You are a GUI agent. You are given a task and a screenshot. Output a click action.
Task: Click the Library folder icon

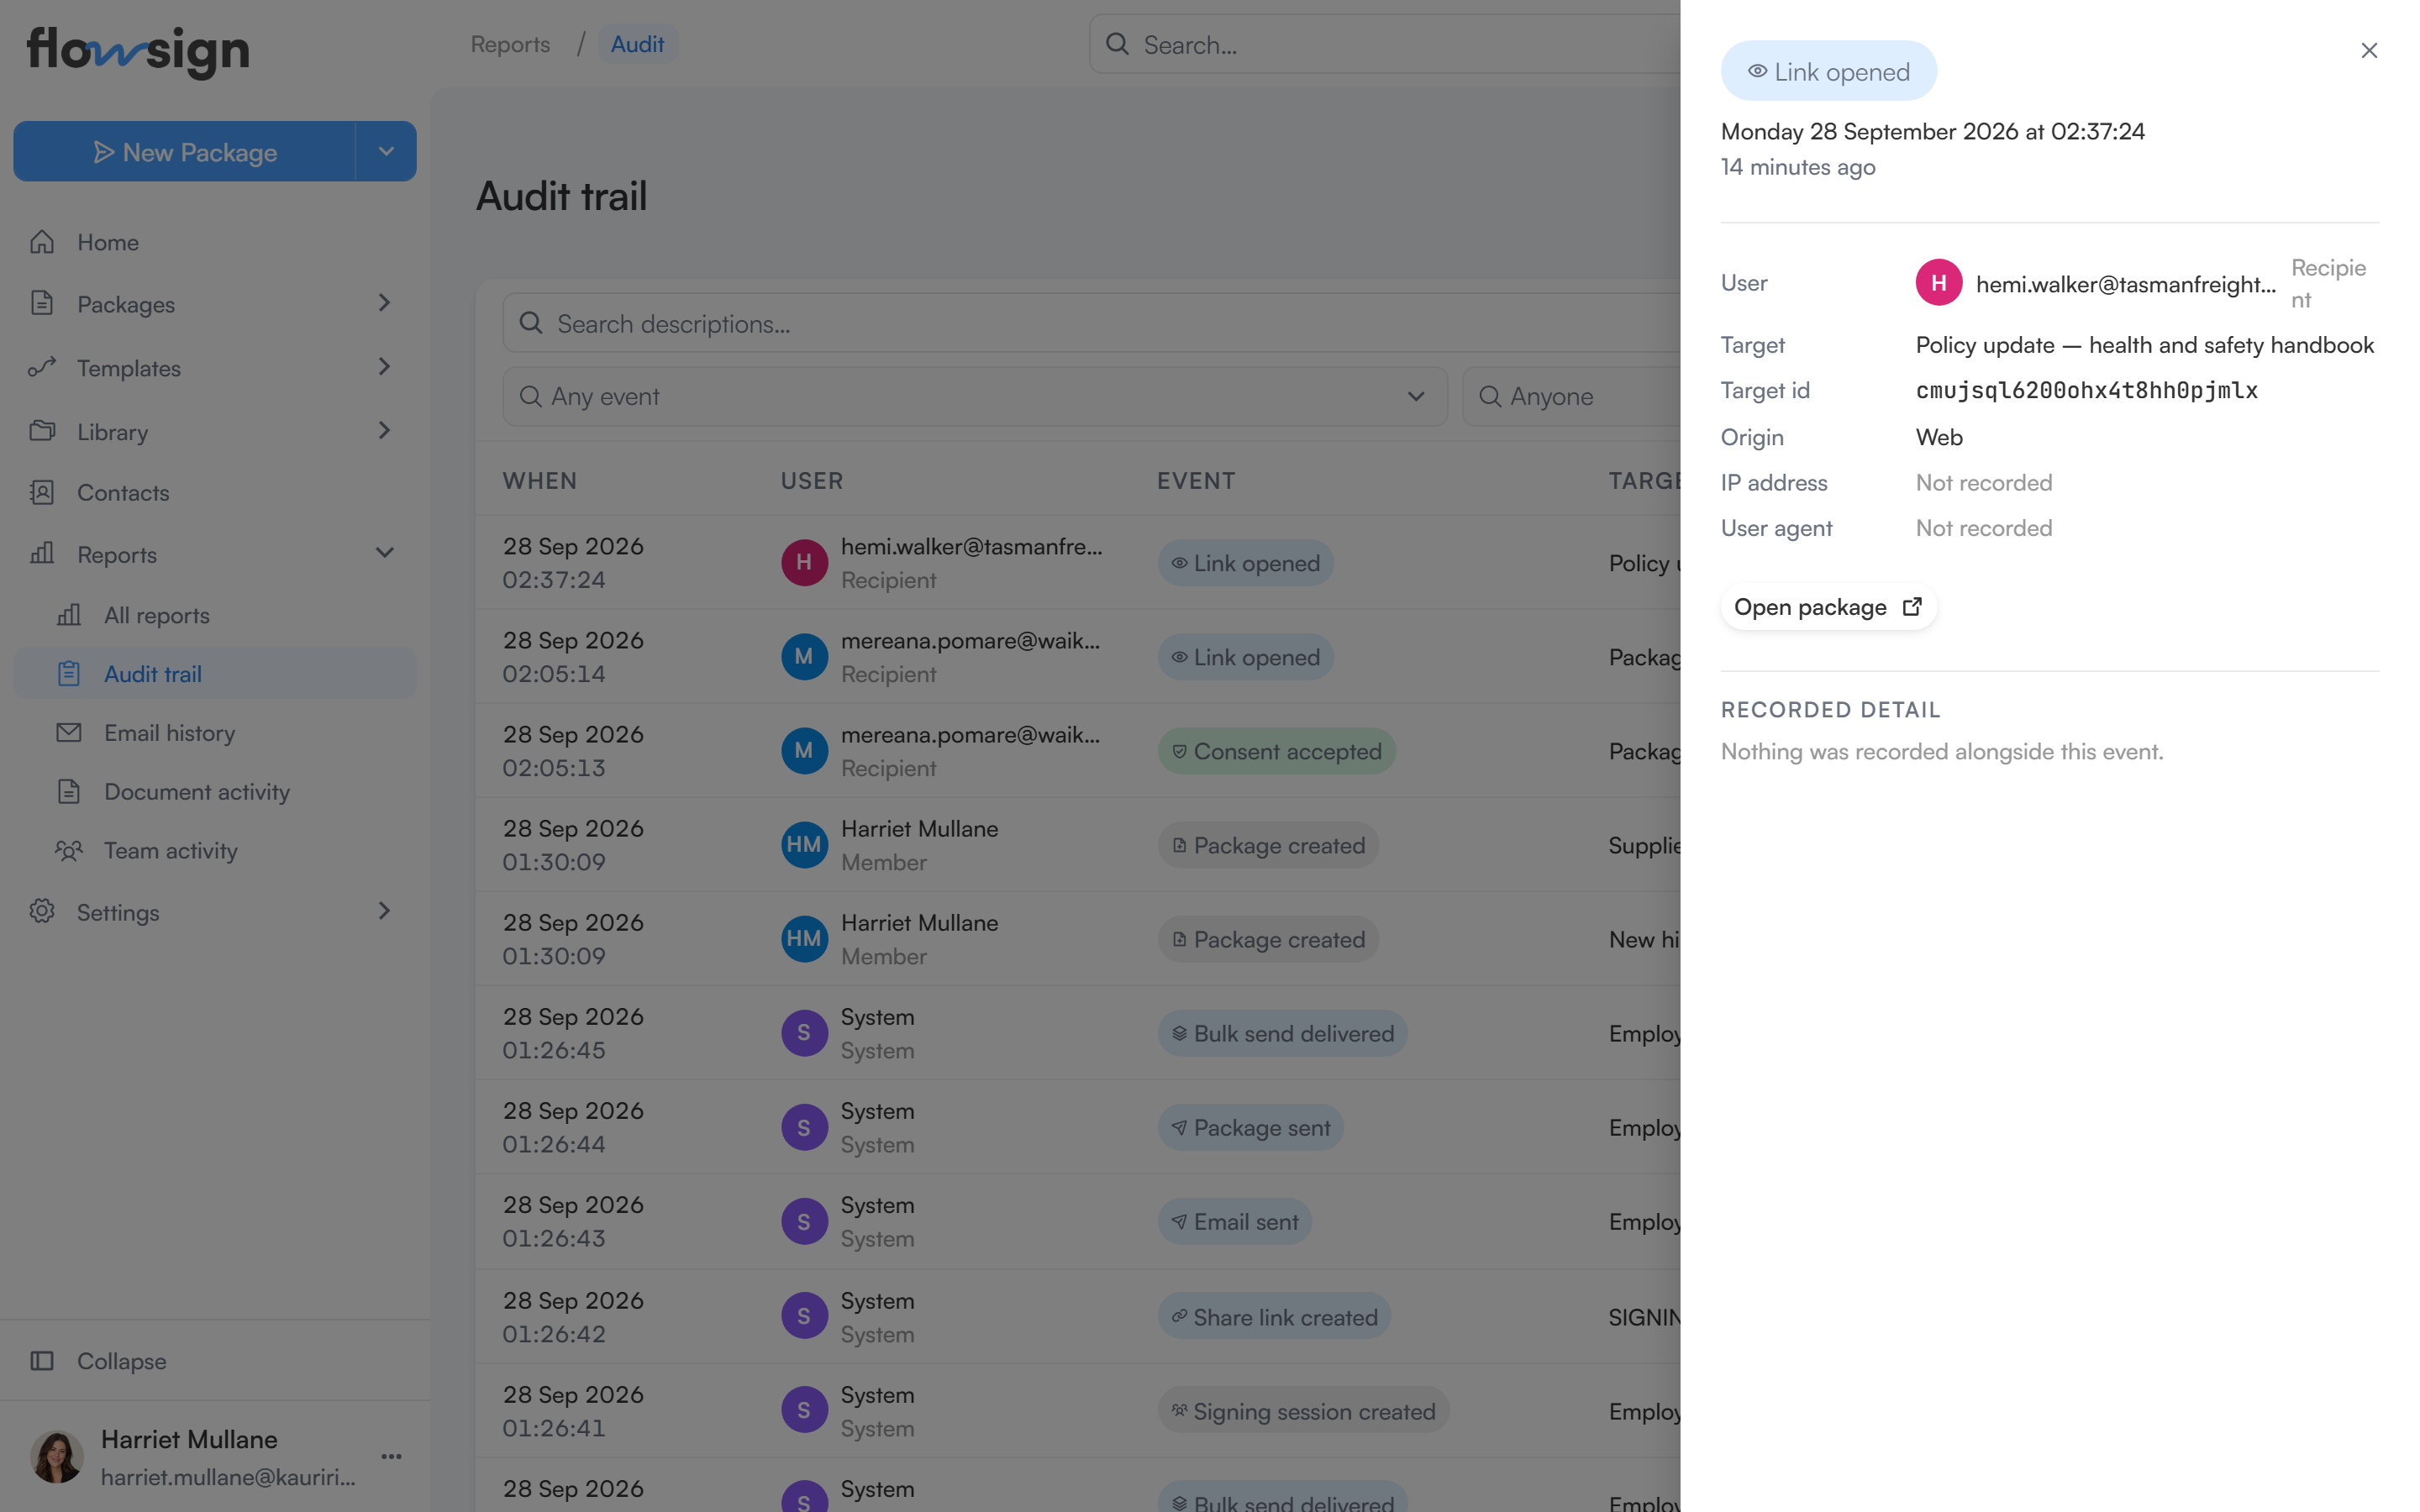[42, 431]
